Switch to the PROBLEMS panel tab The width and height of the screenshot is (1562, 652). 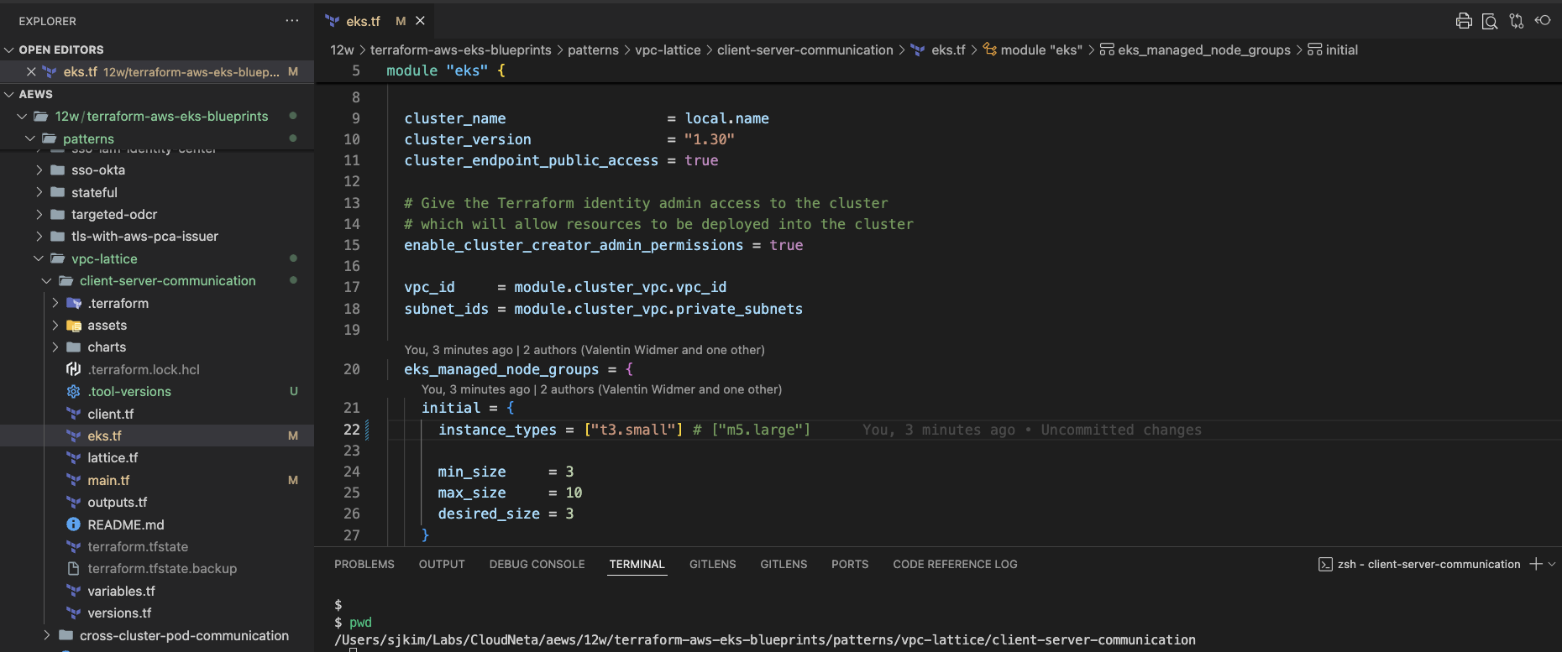tap(364, 564)
